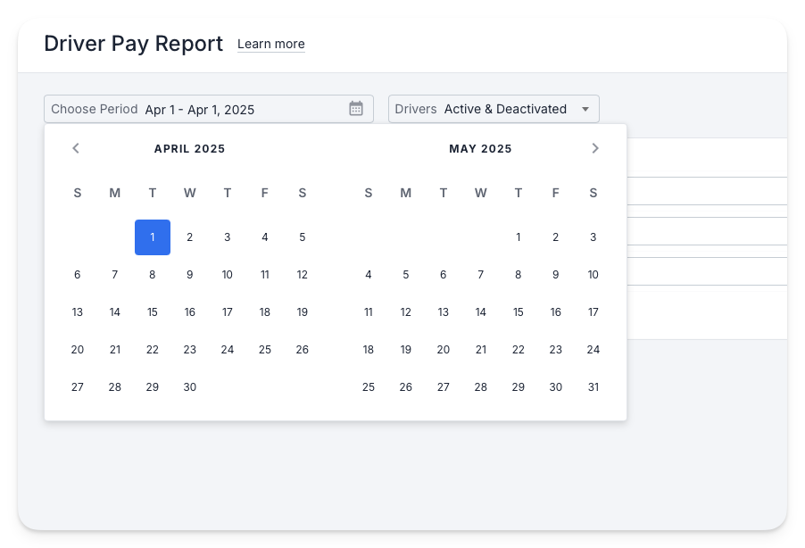Pick May 26 in the calendar

(x=405, y=387)
